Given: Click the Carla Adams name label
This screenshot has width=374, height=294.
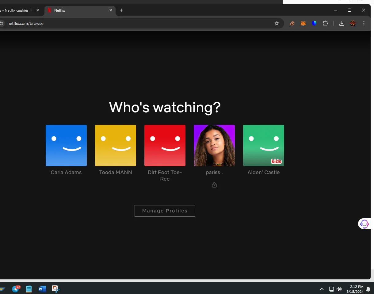Looking at the screenshot, I should tap(66, 172).
